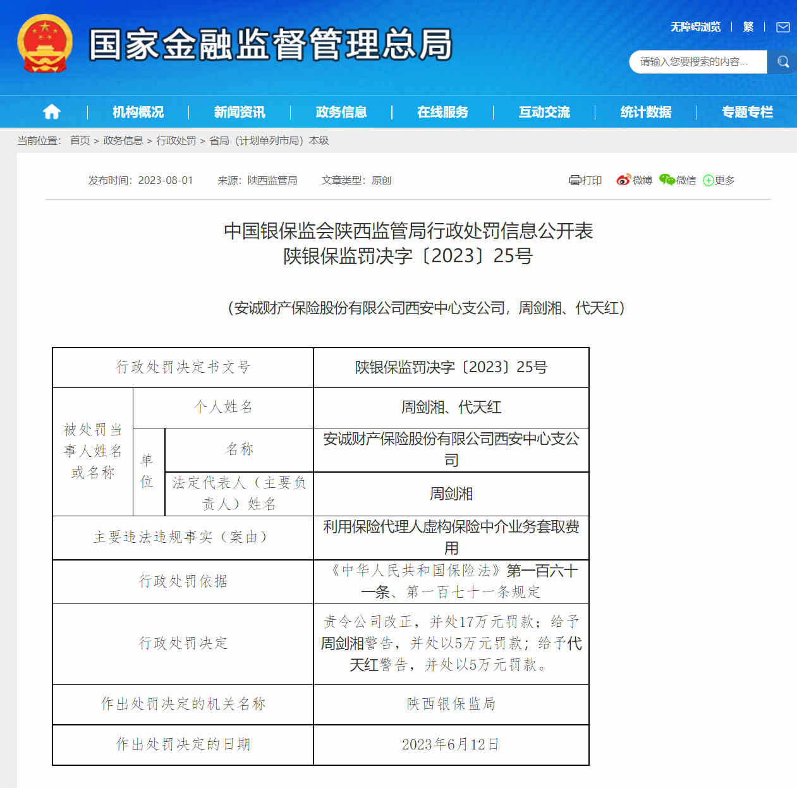
Task: Enable 无障碍浏览 accessibility mode
Action: point(695,27)
